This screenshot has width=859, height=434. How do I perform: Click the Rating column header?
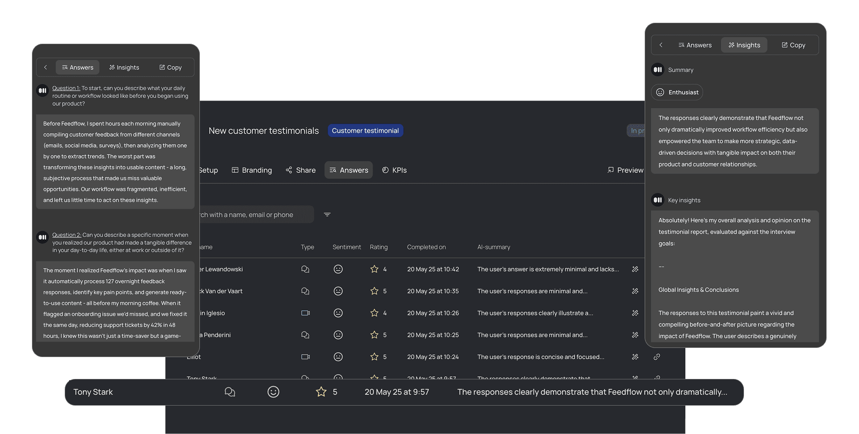pyautogui.click(x=379, y=247)
